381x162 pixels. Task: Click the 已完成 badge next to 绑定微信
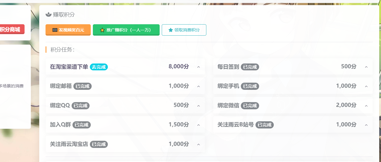click(250, 105)
